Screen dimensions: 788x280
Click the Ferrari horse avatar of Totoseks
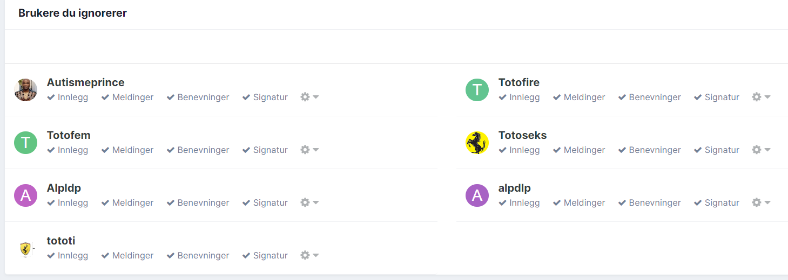coord(477,143)
